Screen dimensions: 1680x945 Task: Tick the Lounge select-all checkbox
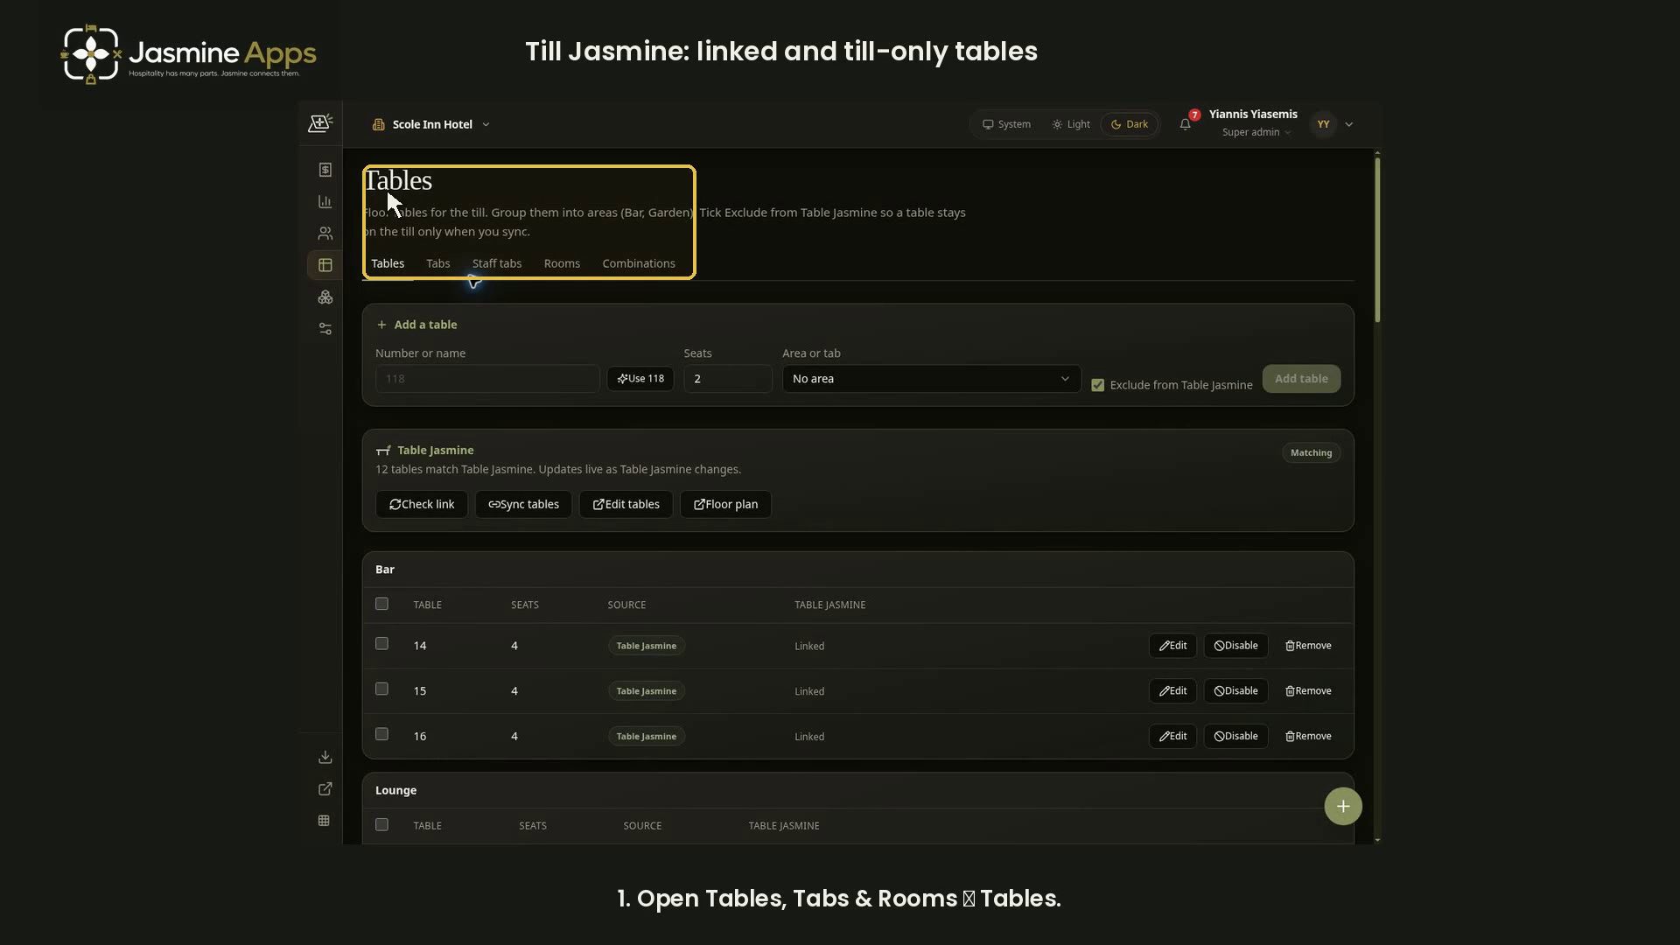coord(381,825)
